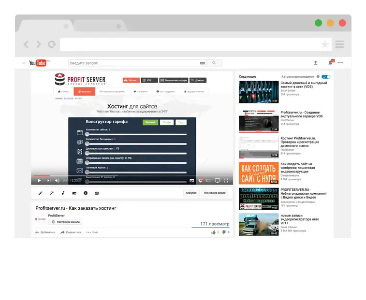Switch to theater mode
The height and width of the screenshot is (300, 366).
209,180
